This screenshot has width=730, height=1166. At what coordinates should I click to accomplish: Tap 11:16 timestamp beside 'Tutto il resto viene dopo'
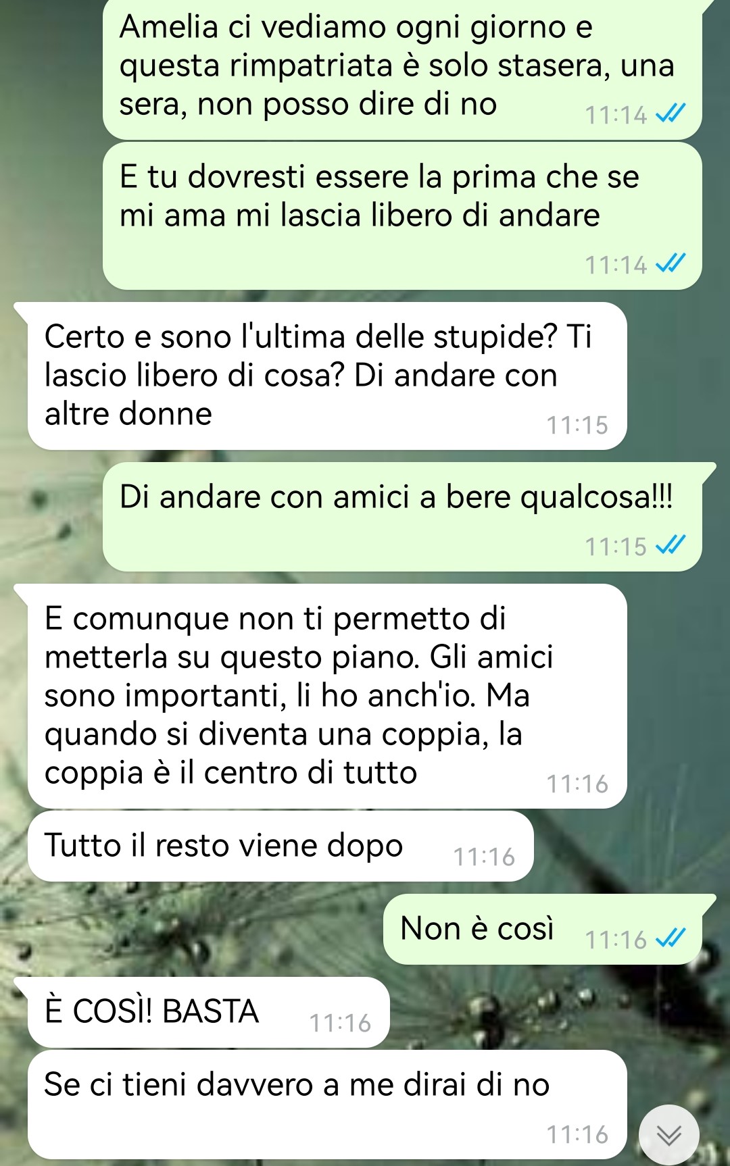tap(484, 857)
